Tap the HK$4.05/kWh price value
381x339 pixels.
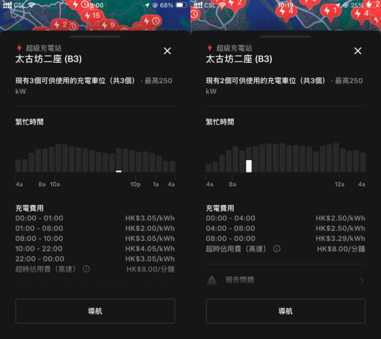click(x=150, y=249)
